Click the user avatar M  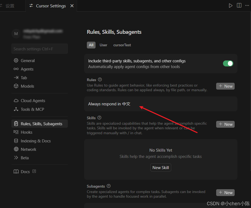16,34
